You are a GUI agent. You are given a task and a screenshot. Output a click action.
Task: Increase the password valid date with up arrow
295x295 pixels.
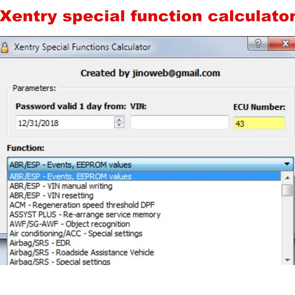click(119, 119)
